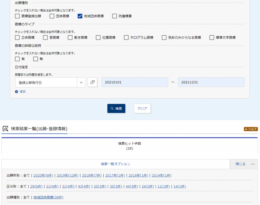Open the ヘルプ help button
Viewport: 260px width, 205px height.
tap(251, 129)
